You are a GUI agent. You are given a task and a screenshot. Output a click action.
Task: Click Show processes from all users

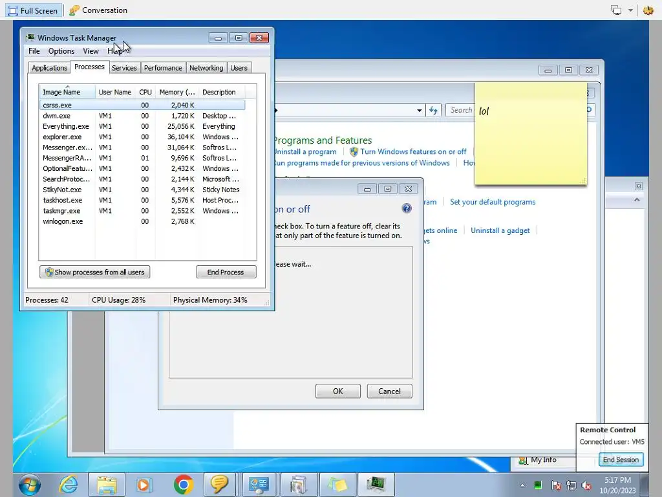point(95,272)
